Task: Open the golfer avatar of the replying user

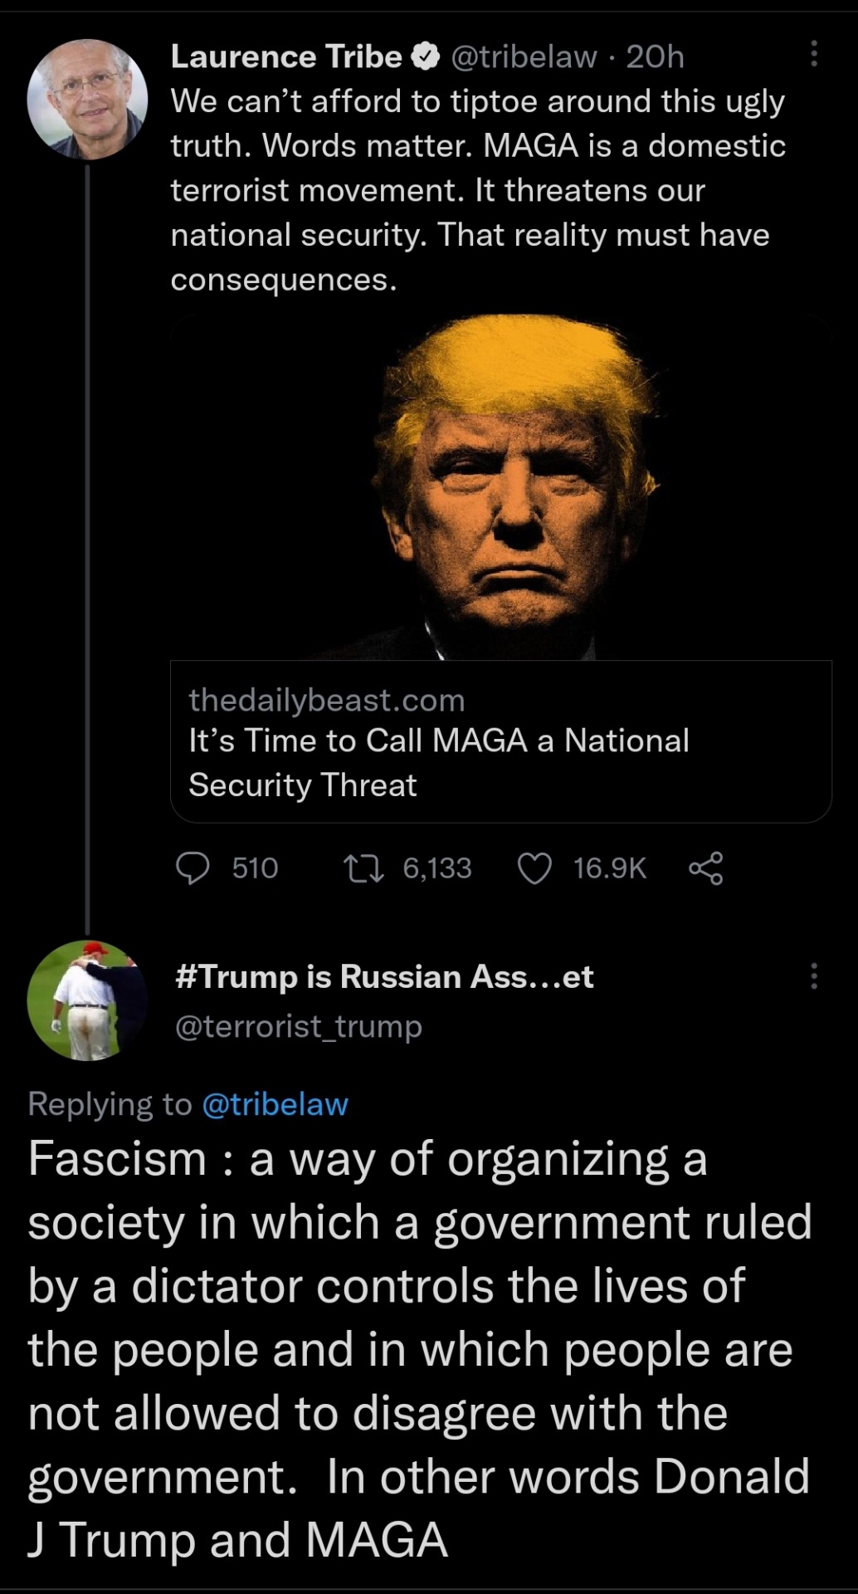Action: (x=87, y=1000)
